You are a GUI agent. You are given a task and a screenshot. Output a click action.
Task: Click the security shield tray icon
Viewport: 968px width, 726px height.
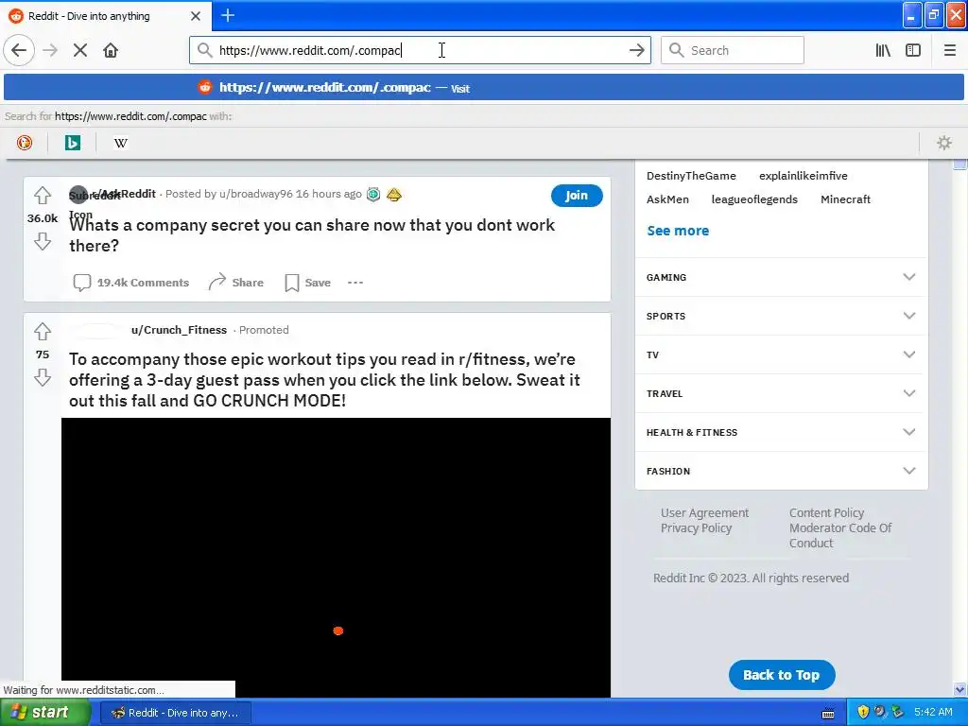(863, 713)
